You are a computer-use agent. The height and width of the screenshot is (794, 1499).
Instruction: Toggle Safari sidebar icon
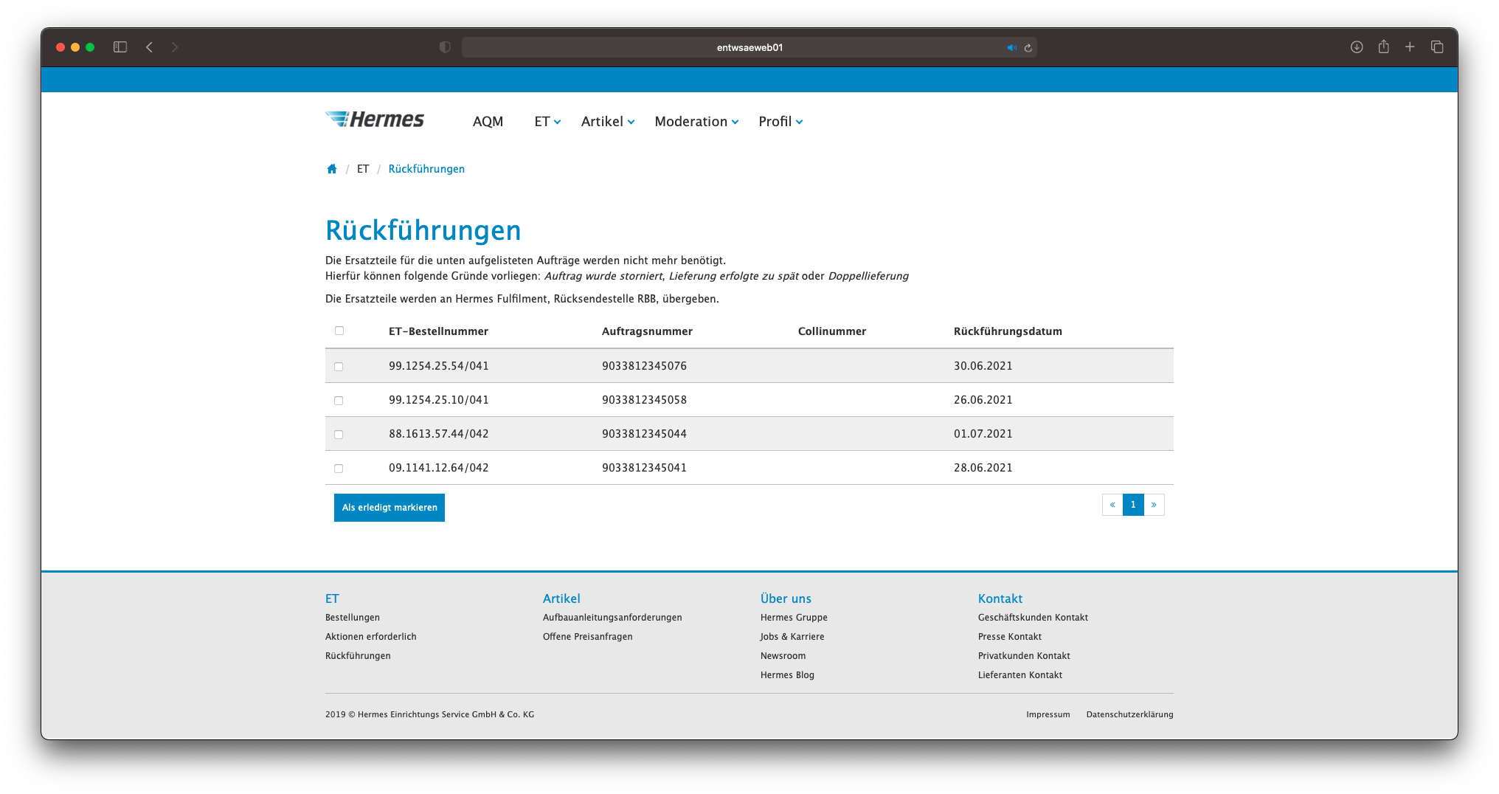[x=120, y=47]
